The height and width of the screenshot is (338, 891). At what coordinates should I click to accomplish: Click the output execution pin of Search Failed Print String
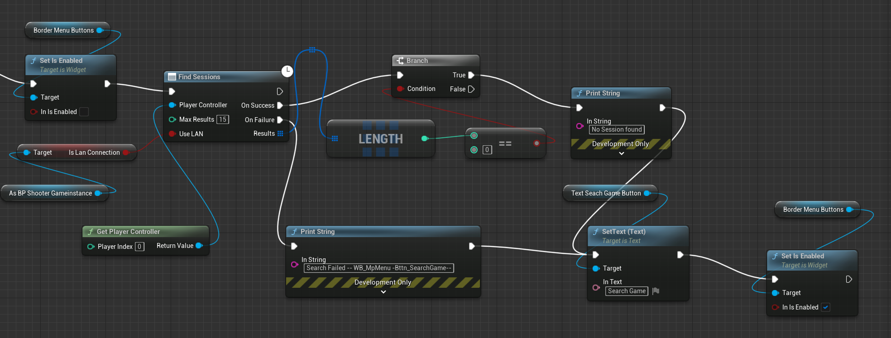(472, 246)
